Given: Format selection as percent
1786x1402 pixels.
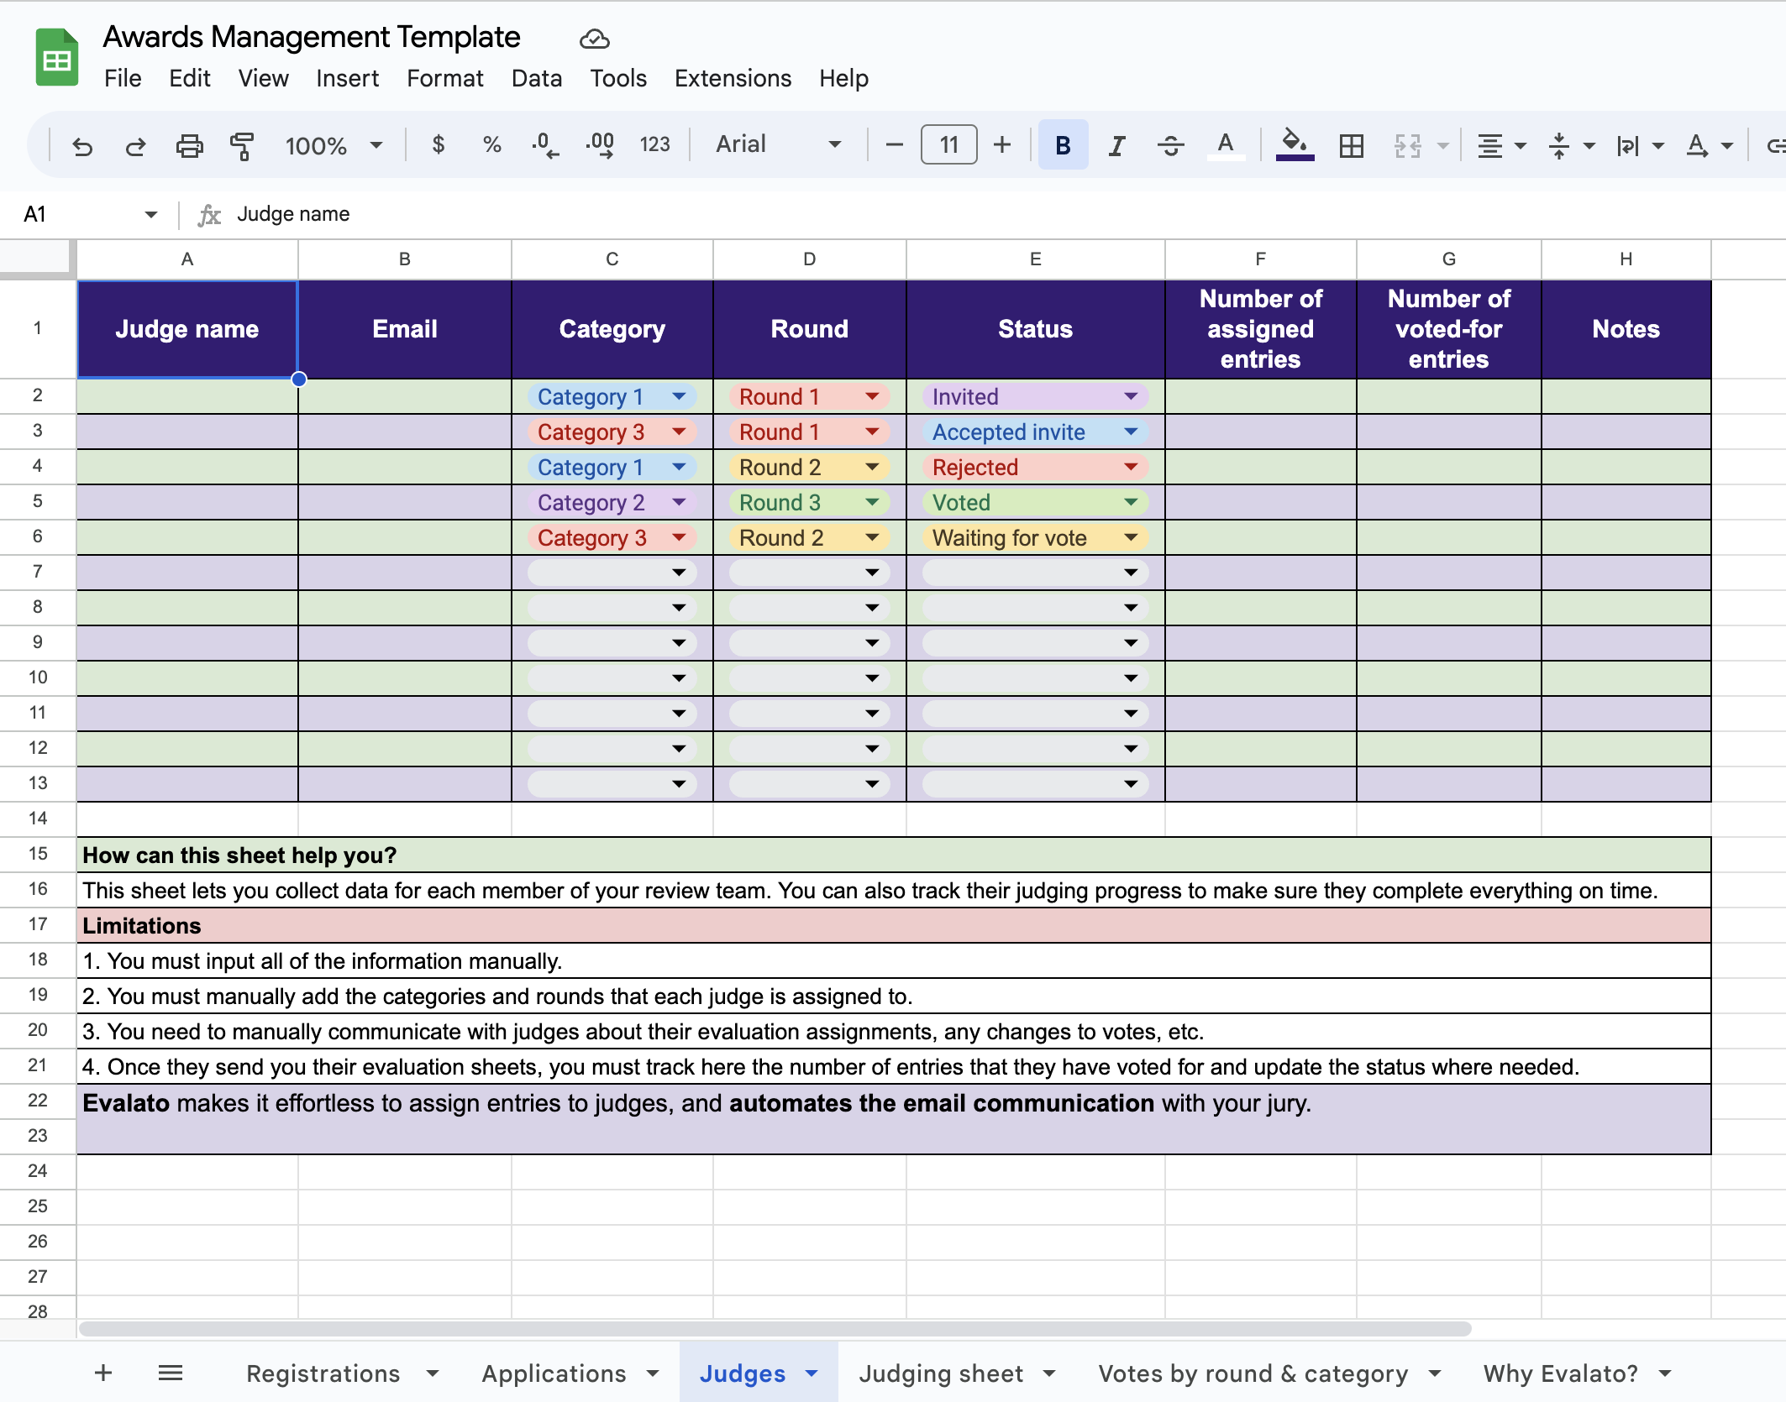Looking at the screenshot, I should [x=491, y=144].
